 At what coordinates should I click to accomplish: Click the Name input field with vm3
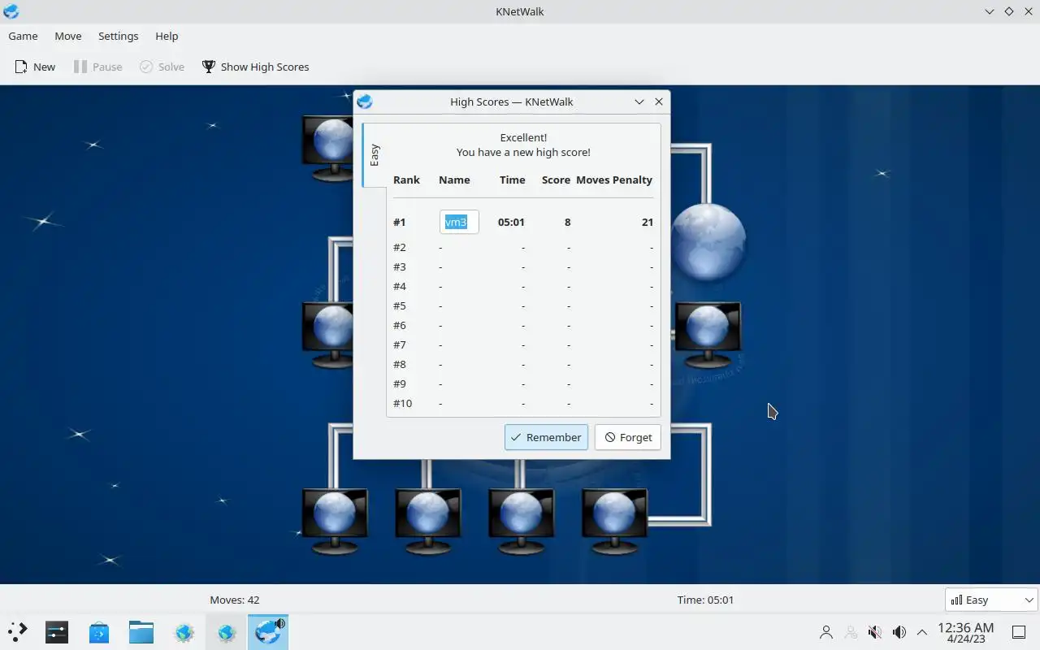(459, 222)
